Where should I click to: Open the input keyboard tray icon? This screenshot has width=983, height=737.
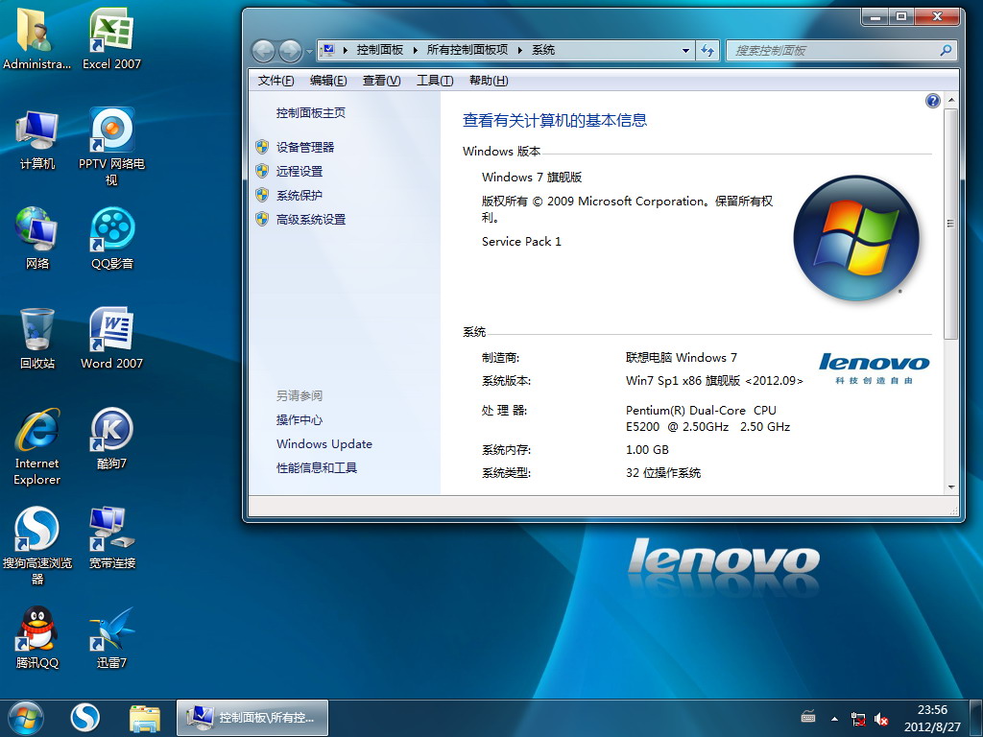pyautogui.click(x=808, y=718)
